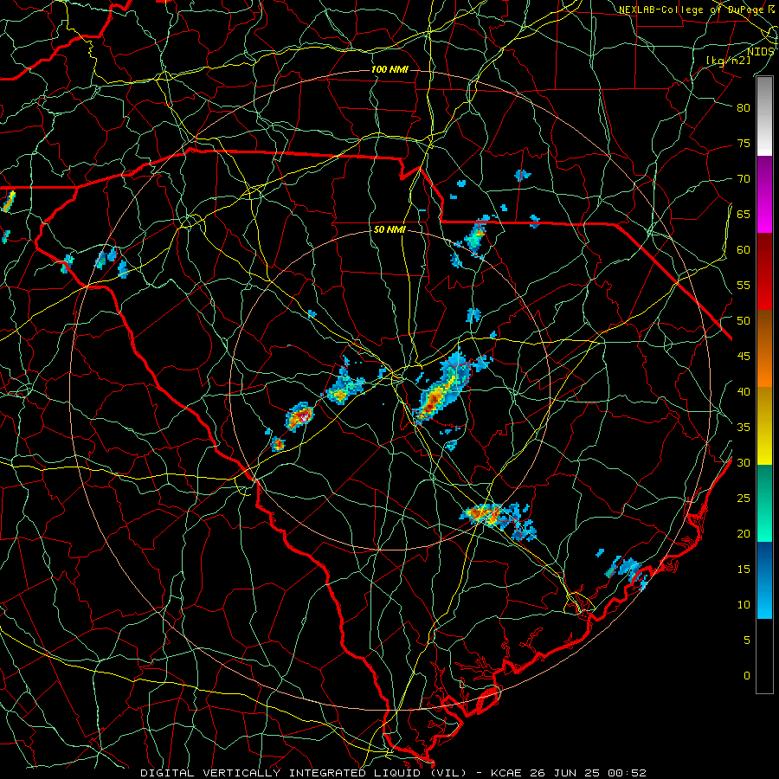
Task: Select the yellow-gold segment of the color bar
Action: pyautogui.click(x=764, y=426)
